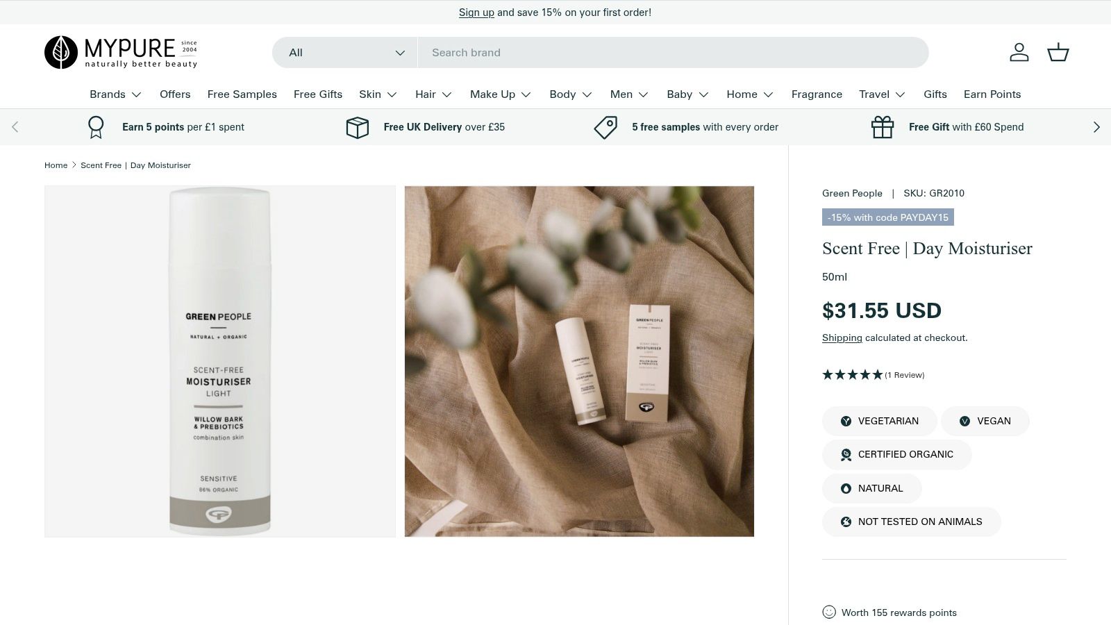Screen dimensions: 1111x625
Task: Open the Fragrance menu item
Action: tap(817, 94)
